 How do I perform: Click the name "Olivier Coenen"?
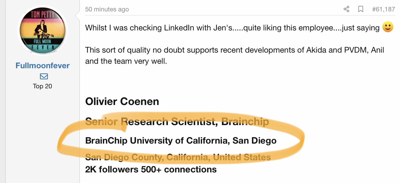[x=122, y=102]
